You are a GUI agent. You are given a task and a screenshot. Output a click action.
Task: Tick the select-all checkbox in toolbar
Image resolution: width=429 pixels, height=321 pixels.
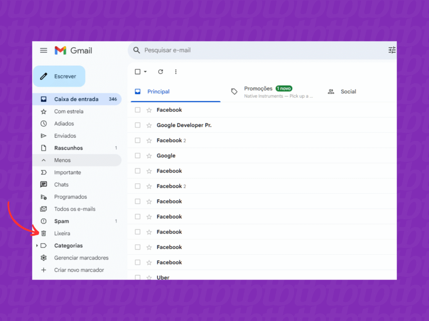pos(138,71)
